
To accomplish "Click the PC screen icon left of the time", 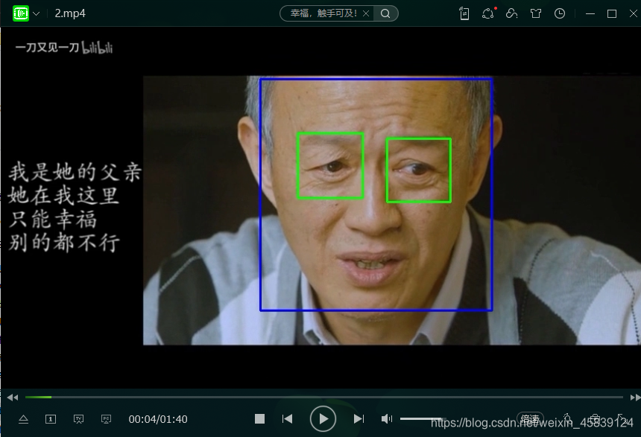I will click(x=106, y=419).
